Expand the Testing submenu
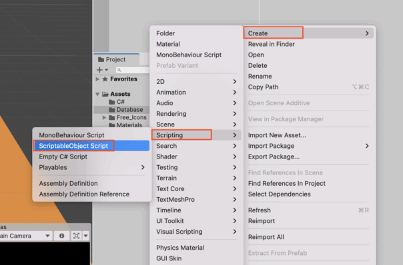Viewport: 403px width, 265px height. coord(196,167)
